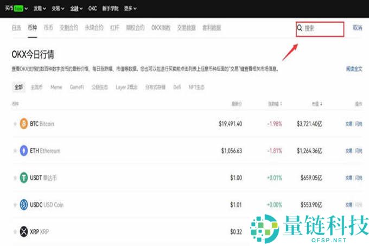Click the USDT change value "+0.01%"
The width and height of the screenshot is (369, 246).
(275, 178)
